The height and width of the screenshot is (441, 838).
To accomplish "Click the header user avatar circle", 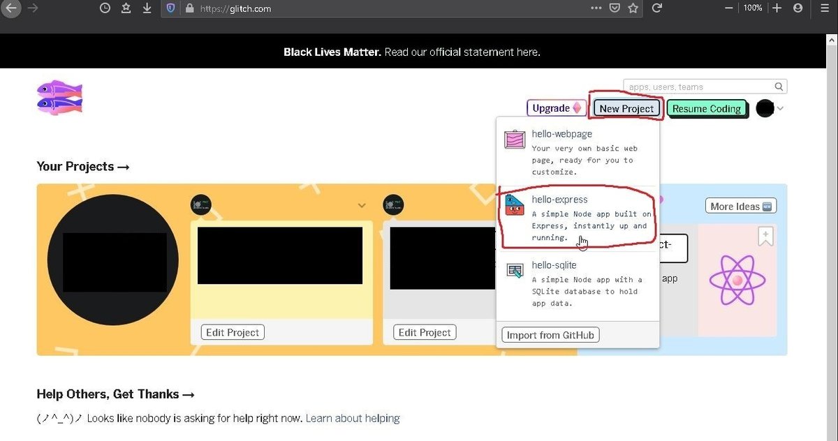I will coord(765,108).
